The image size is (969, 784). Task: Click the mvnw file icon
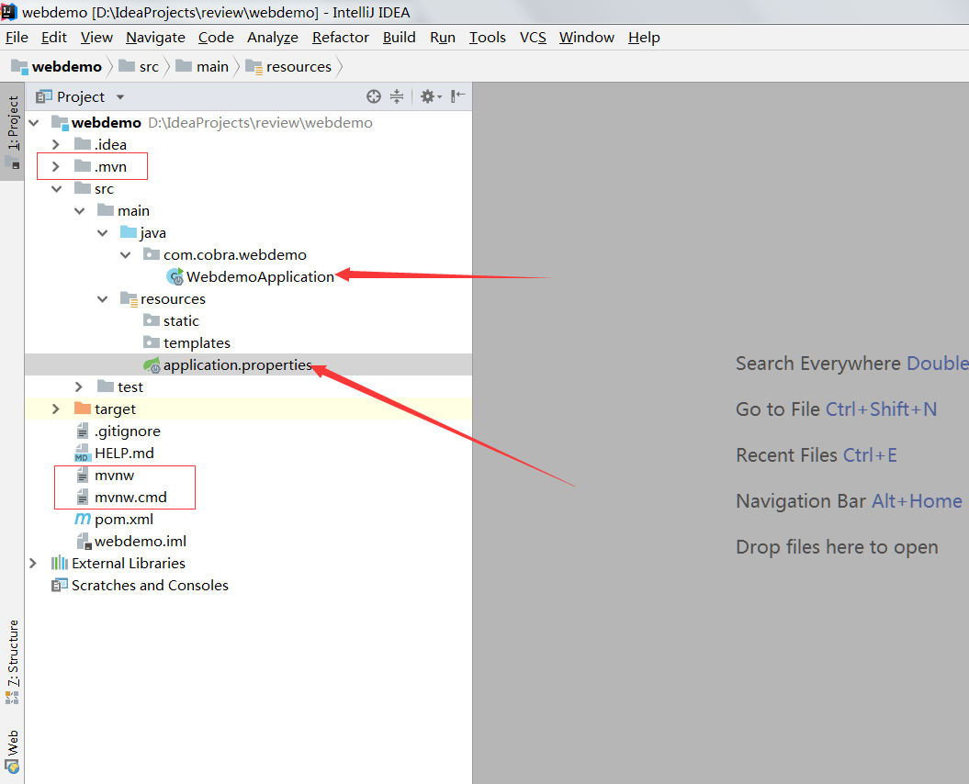click(82, 476)
